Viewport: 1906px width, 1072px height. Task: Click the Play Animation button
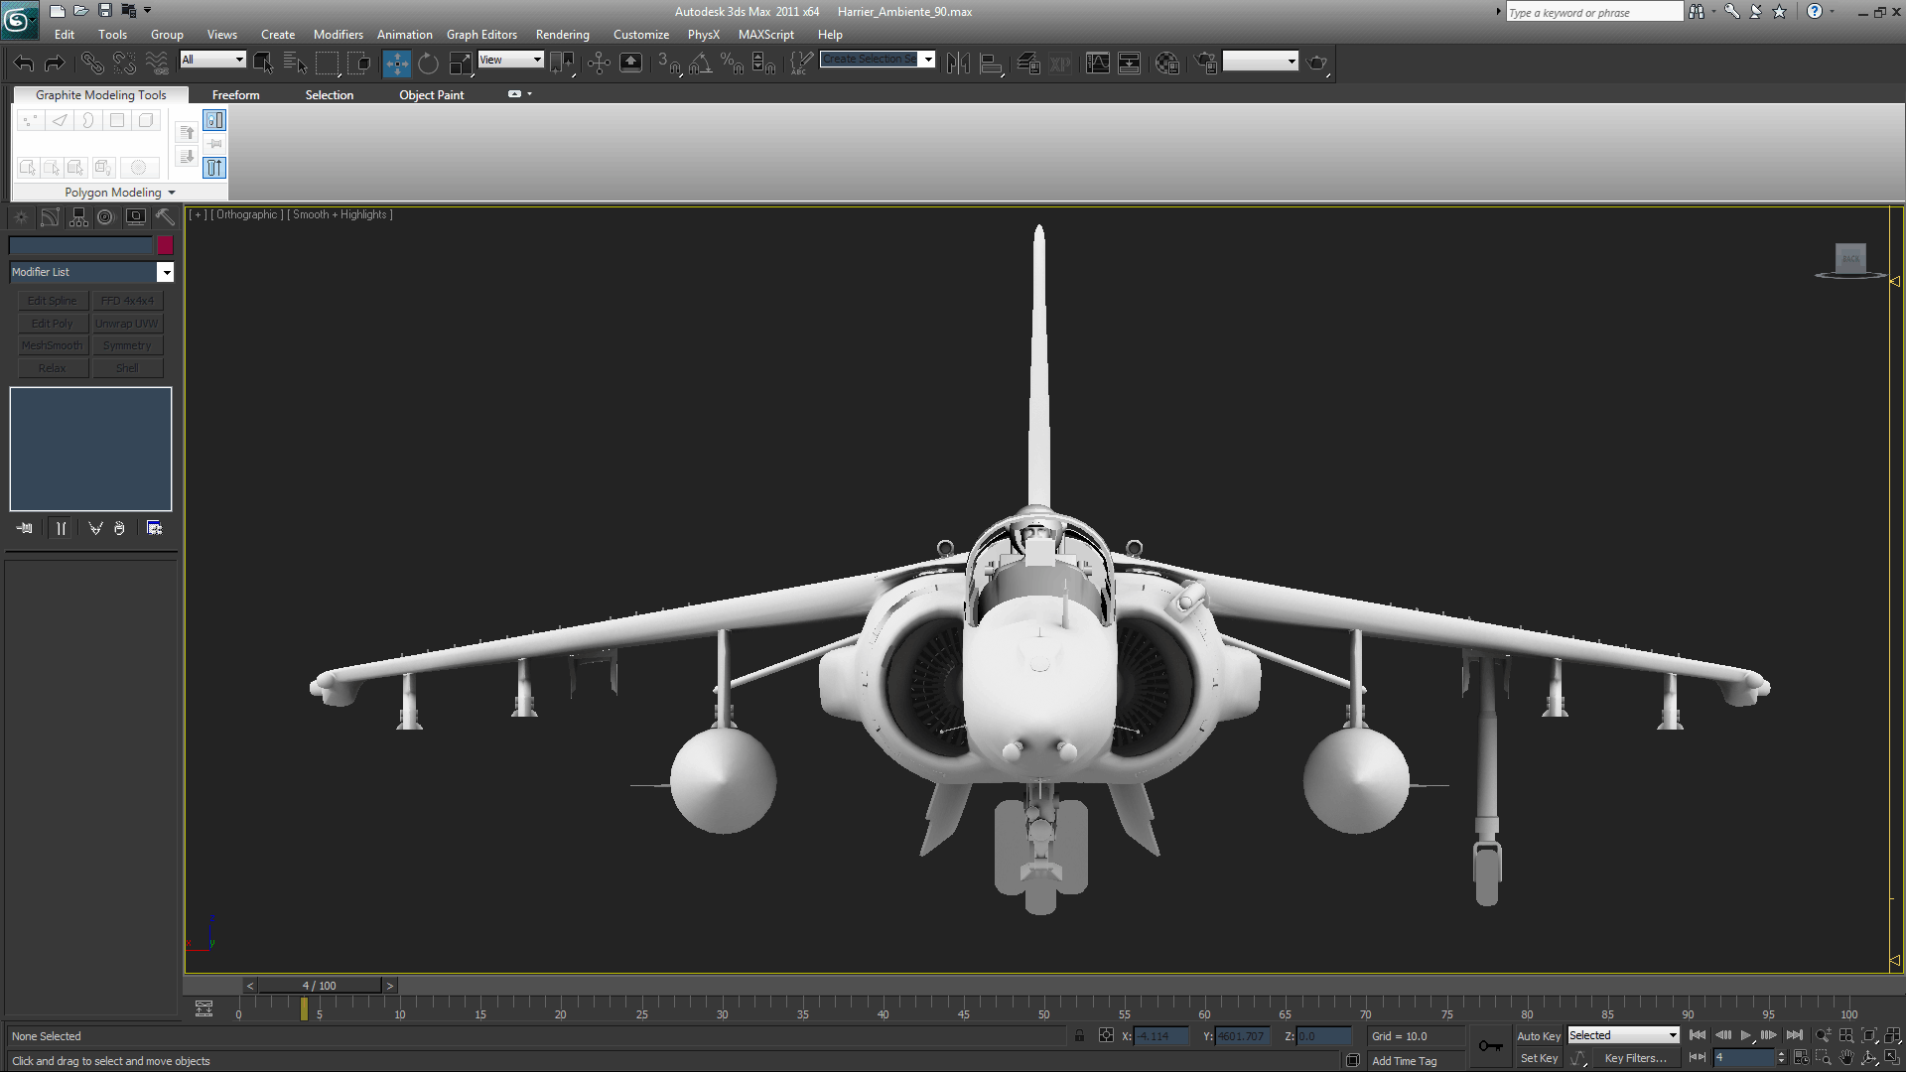click(1746, 1035)
